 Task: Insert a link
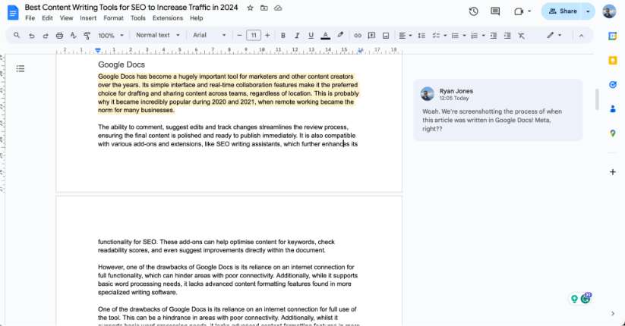358,36
